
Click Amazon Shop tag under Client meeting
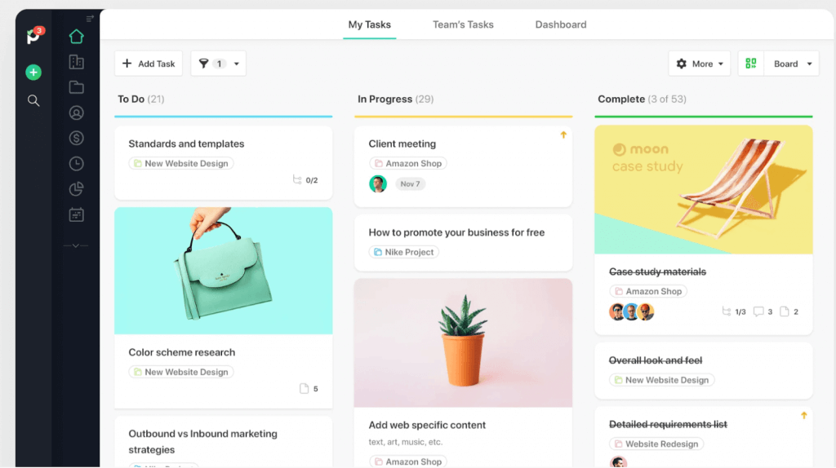tap(408, 163)
